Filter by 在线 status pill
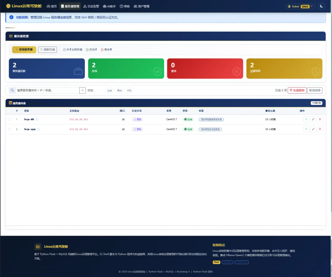 (x=109, y=91)
